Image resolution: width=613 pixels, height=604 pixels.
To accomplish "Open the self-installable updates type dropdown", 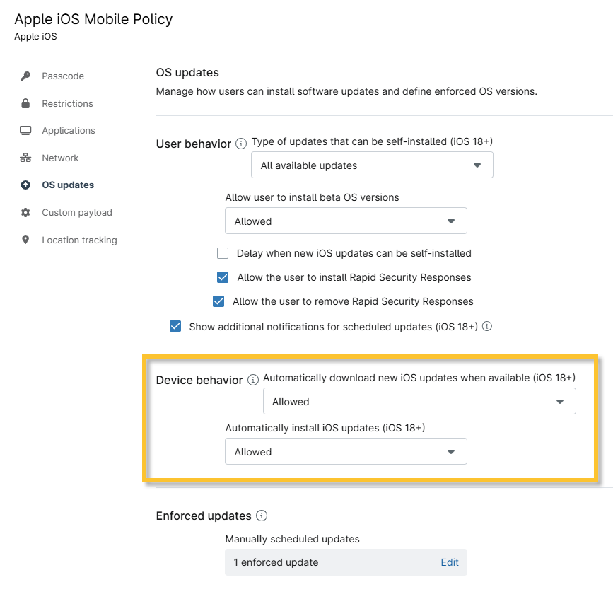I will tap(372, 165).
